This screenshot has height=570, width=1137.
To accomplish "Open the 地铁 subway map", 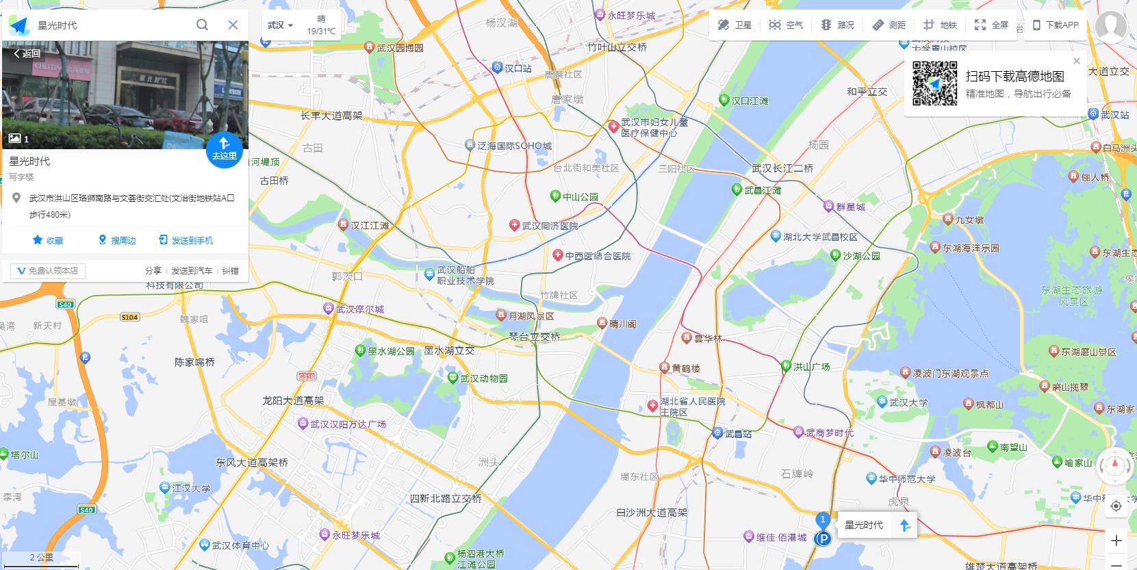I will coord(939,25).
